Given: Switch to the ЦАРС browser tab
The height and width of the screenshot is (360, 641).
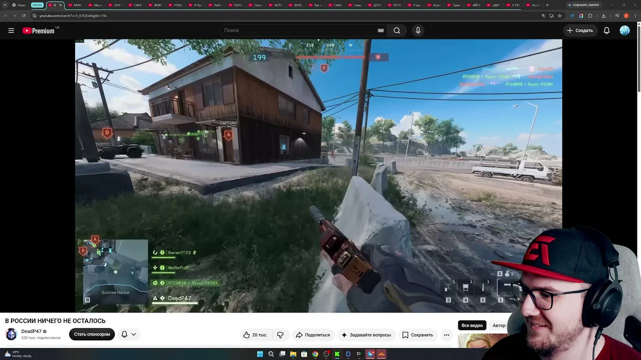Looking at the screenshot, I should coord(495,5).
